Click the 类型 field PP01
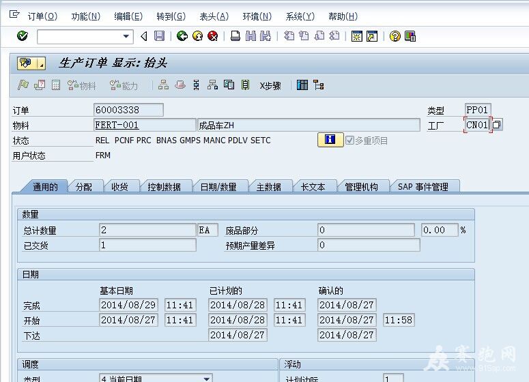 point(477,110)
